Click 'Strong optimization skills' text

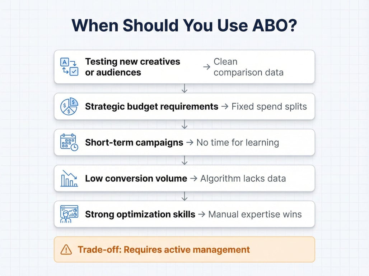pos(140,214)
